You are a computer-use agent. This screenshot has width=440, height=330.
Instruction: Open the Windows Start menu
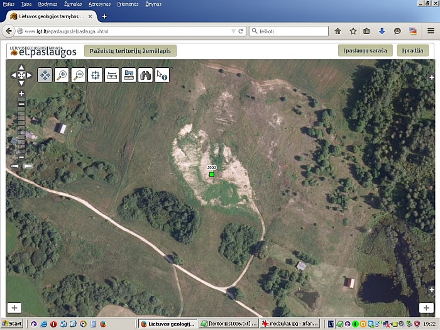[12, 324]
